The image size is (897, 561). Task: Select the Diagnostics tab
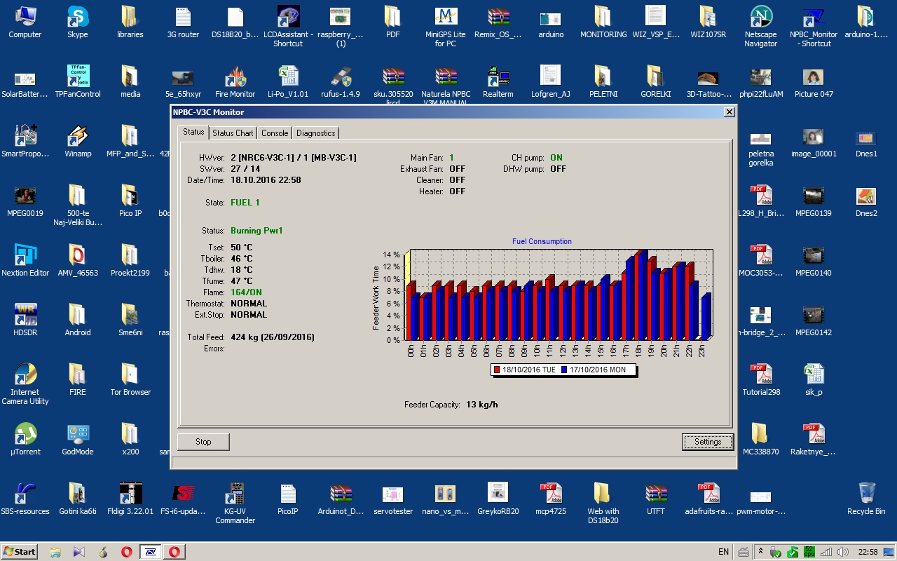point(315,133)
